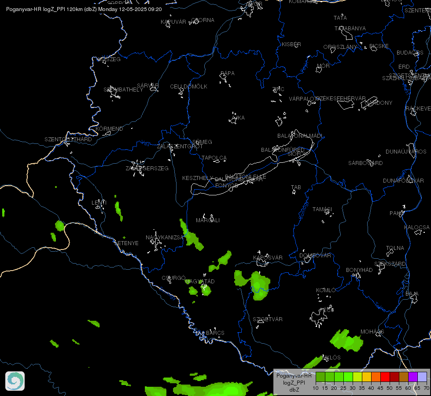
Task: Click the CELLDÖMÖLK town label
Action: 188,87
